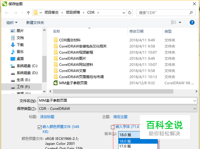This screenshot has width=200, height=149.
Task: Select the CDR提交材料 folder icon
Action: pos(56,40)
